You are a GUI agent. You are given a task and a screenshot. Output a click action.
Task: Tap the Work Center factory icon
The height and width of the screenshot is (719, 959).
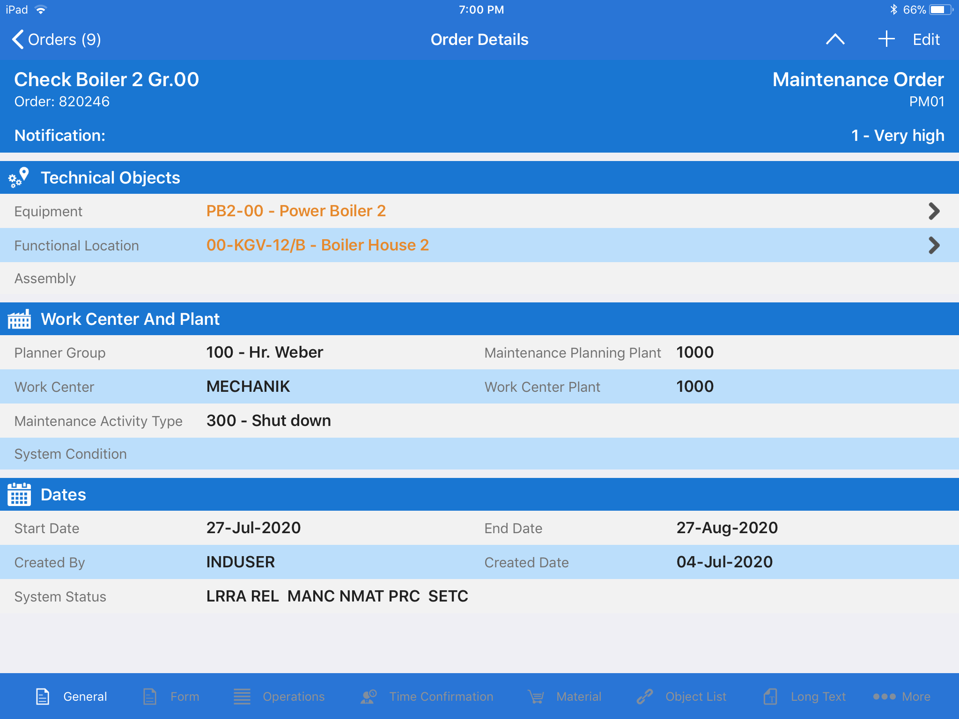pyautogui.click(x=19, y=319)
